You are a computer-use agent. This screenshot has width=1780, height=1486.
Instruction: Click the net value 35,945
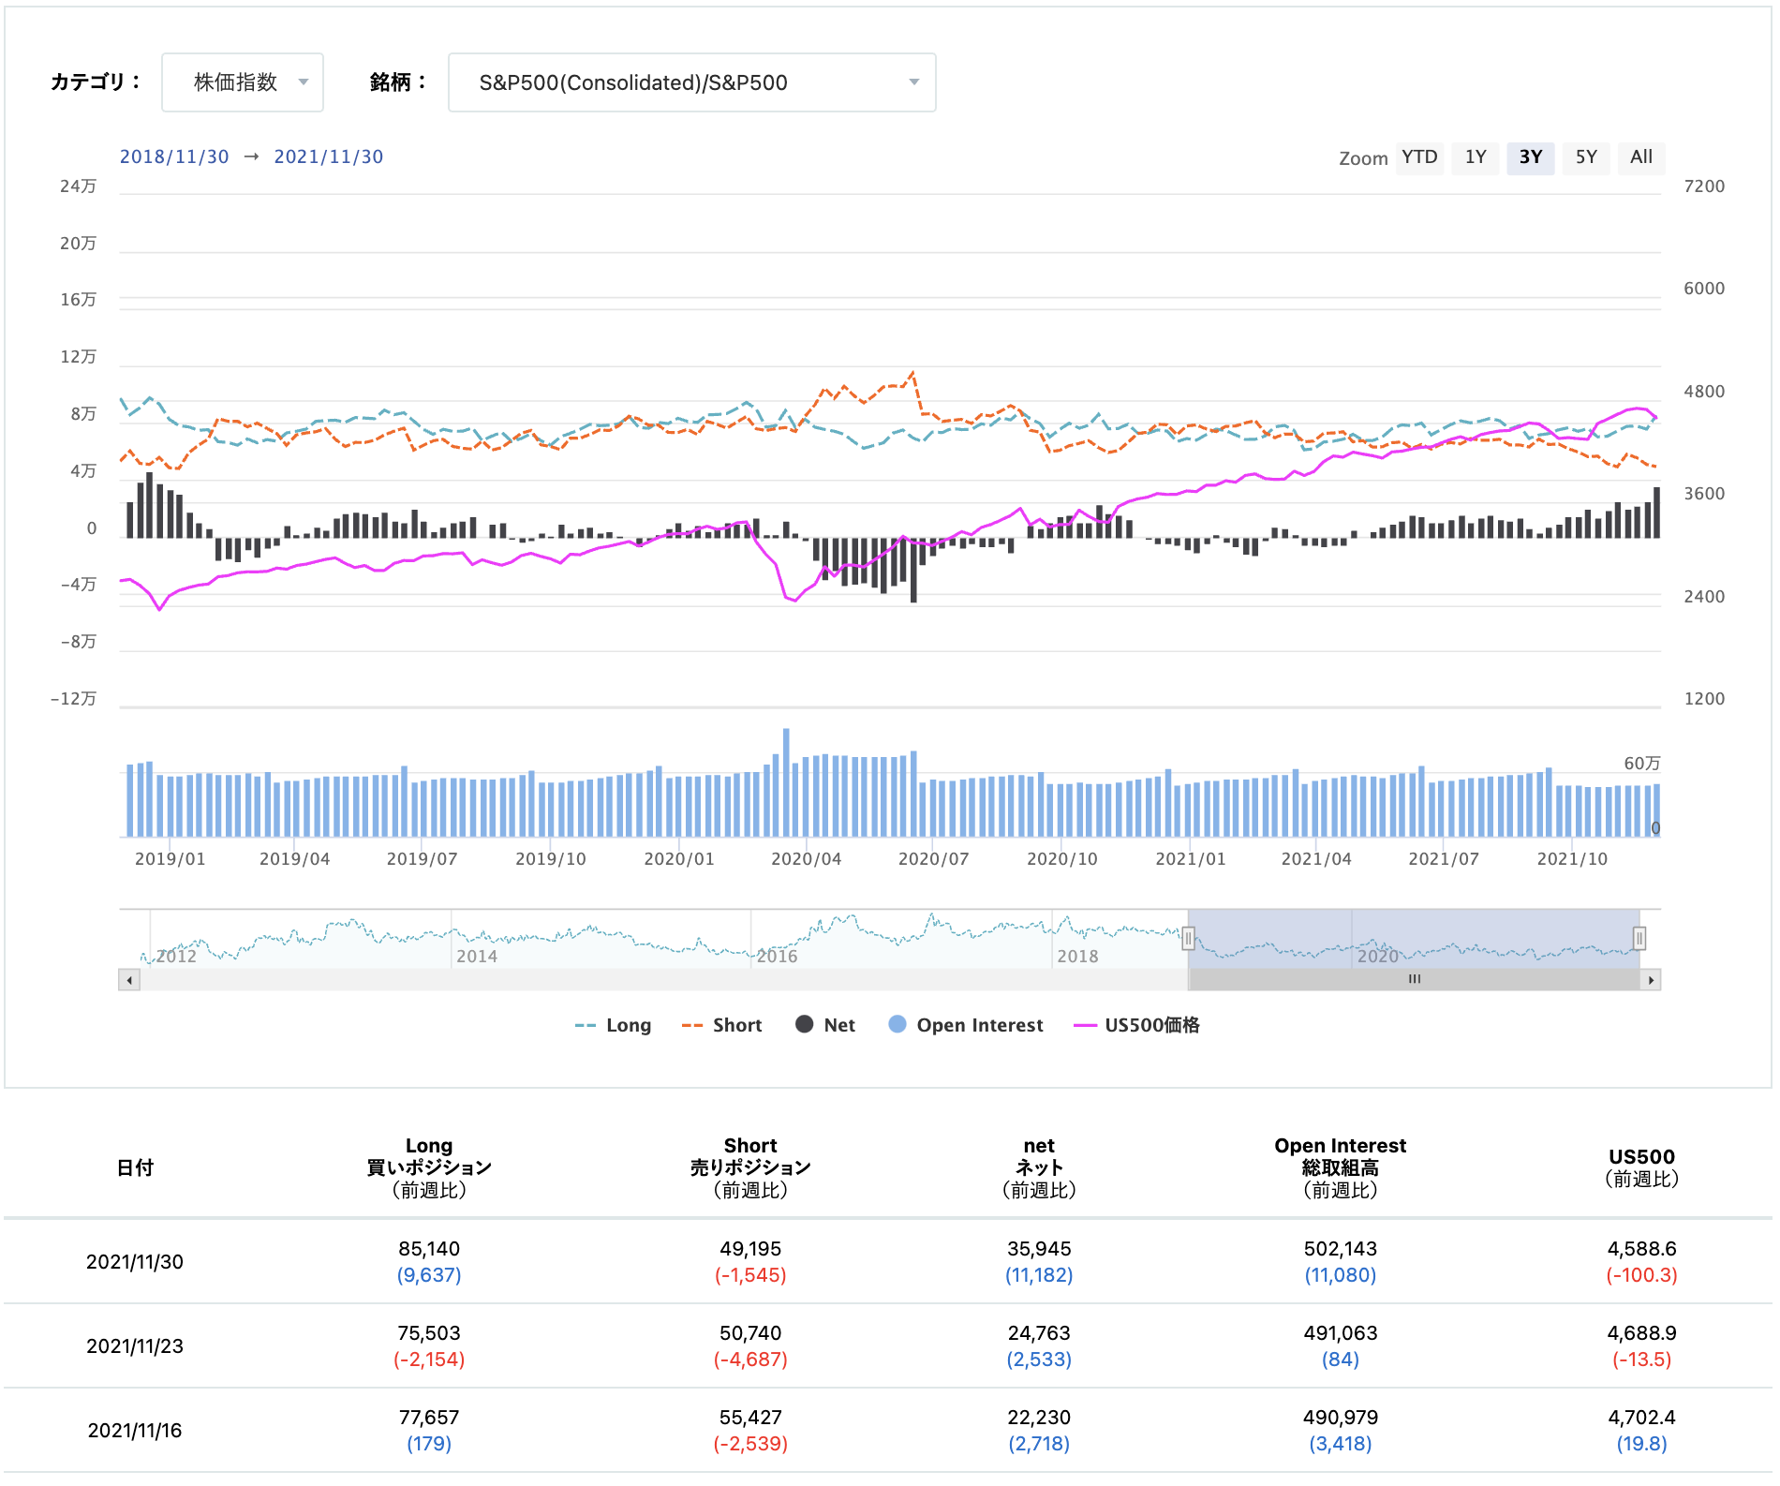(x=1039, y=1249)
